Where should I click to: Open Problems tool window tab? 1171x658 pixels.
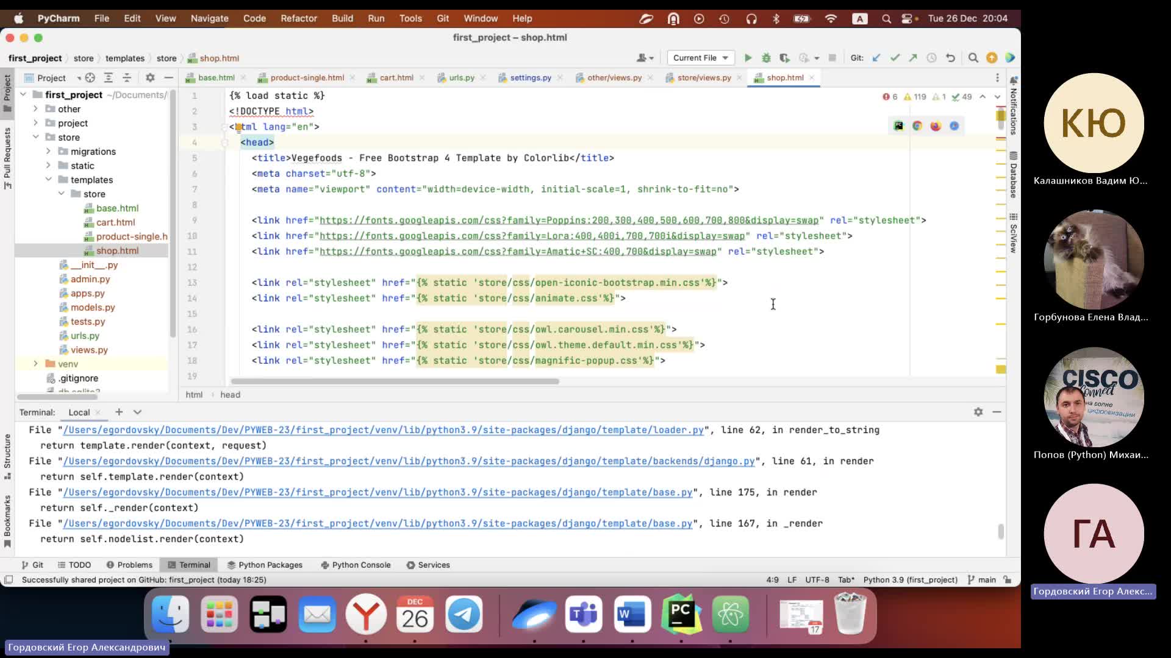(129, 565)
